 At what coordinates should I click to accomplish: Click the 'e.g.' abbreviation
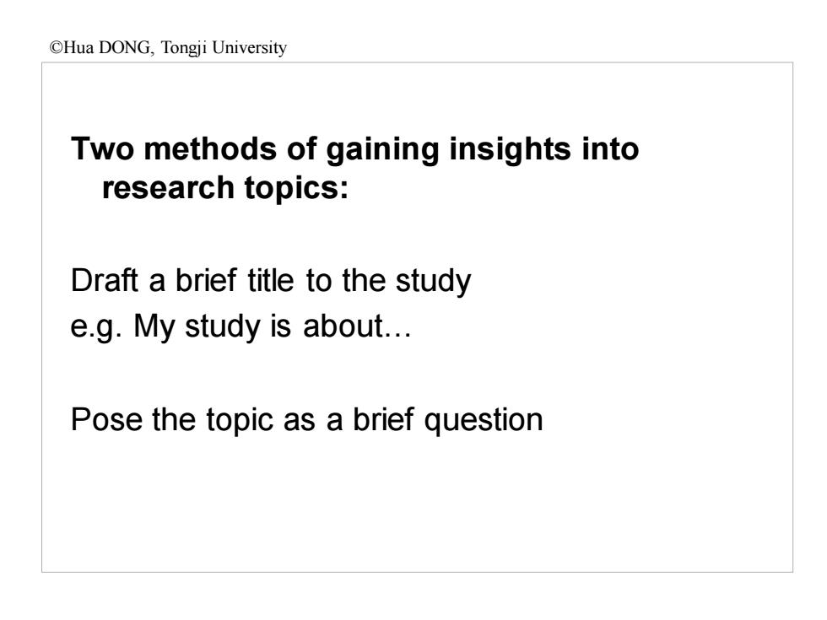tap(96, 328)
